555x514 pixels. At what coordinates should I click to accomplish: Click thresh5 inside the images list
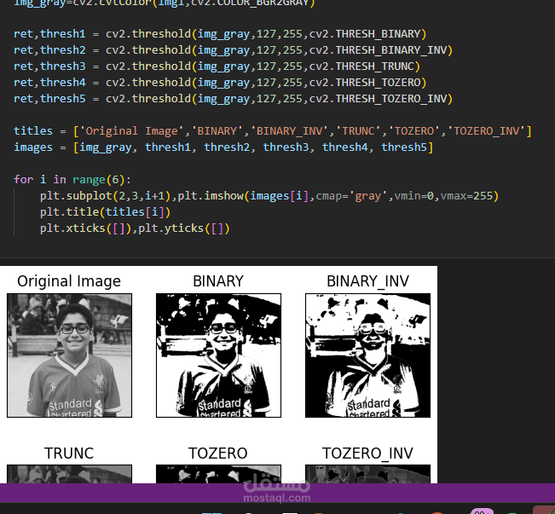coord(404,147)
